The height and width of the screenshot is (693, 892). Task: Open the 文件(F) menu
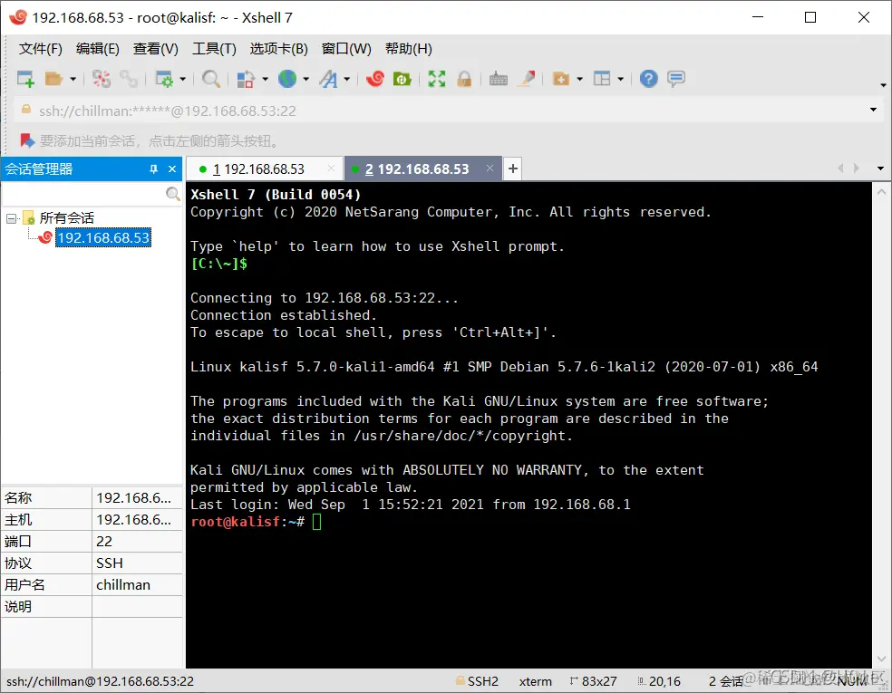click(x=41, y=49)
